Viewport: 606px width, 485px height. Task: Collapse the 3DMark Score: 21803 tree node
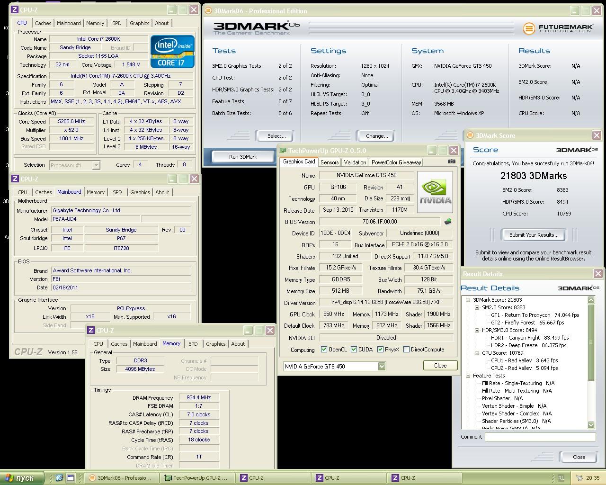click(468, 300)
